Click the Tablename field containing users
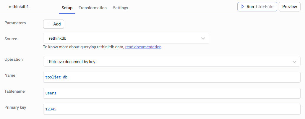 pyautogui.click(x=171, y=93)
